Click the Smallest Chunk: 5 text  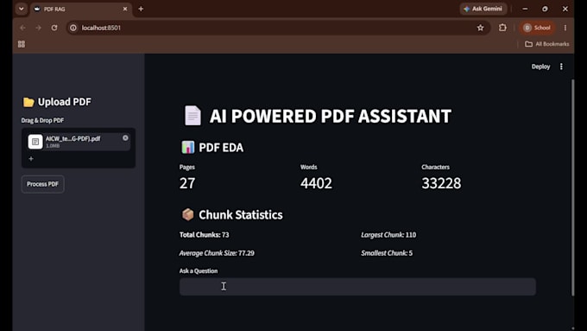coord(387,253)
